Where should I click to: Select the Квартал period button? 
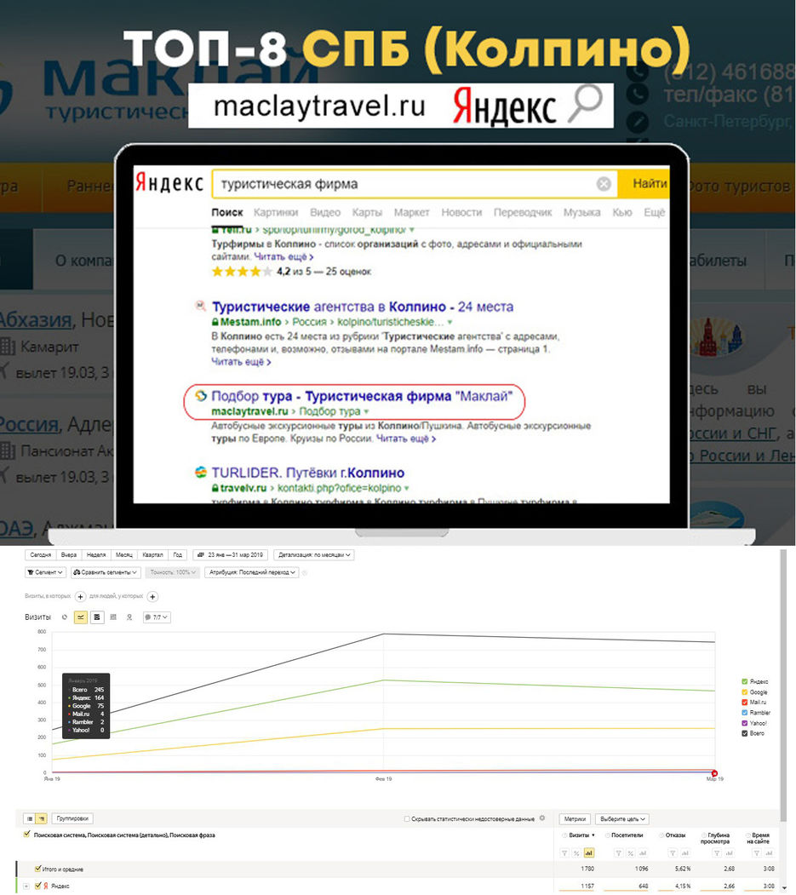tap(152, 555)
